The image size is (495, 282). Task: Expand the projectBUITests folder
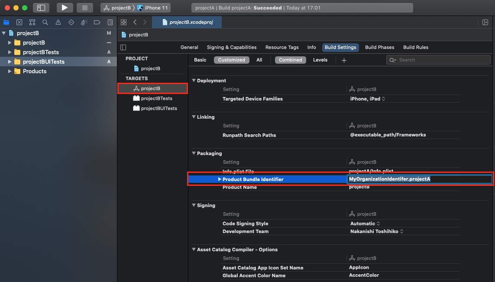(10, 62)
